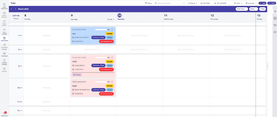The width and height of the screenshot is (277, 117).
Task: Open the Week view selector dropdown
Action: (253, 9)
